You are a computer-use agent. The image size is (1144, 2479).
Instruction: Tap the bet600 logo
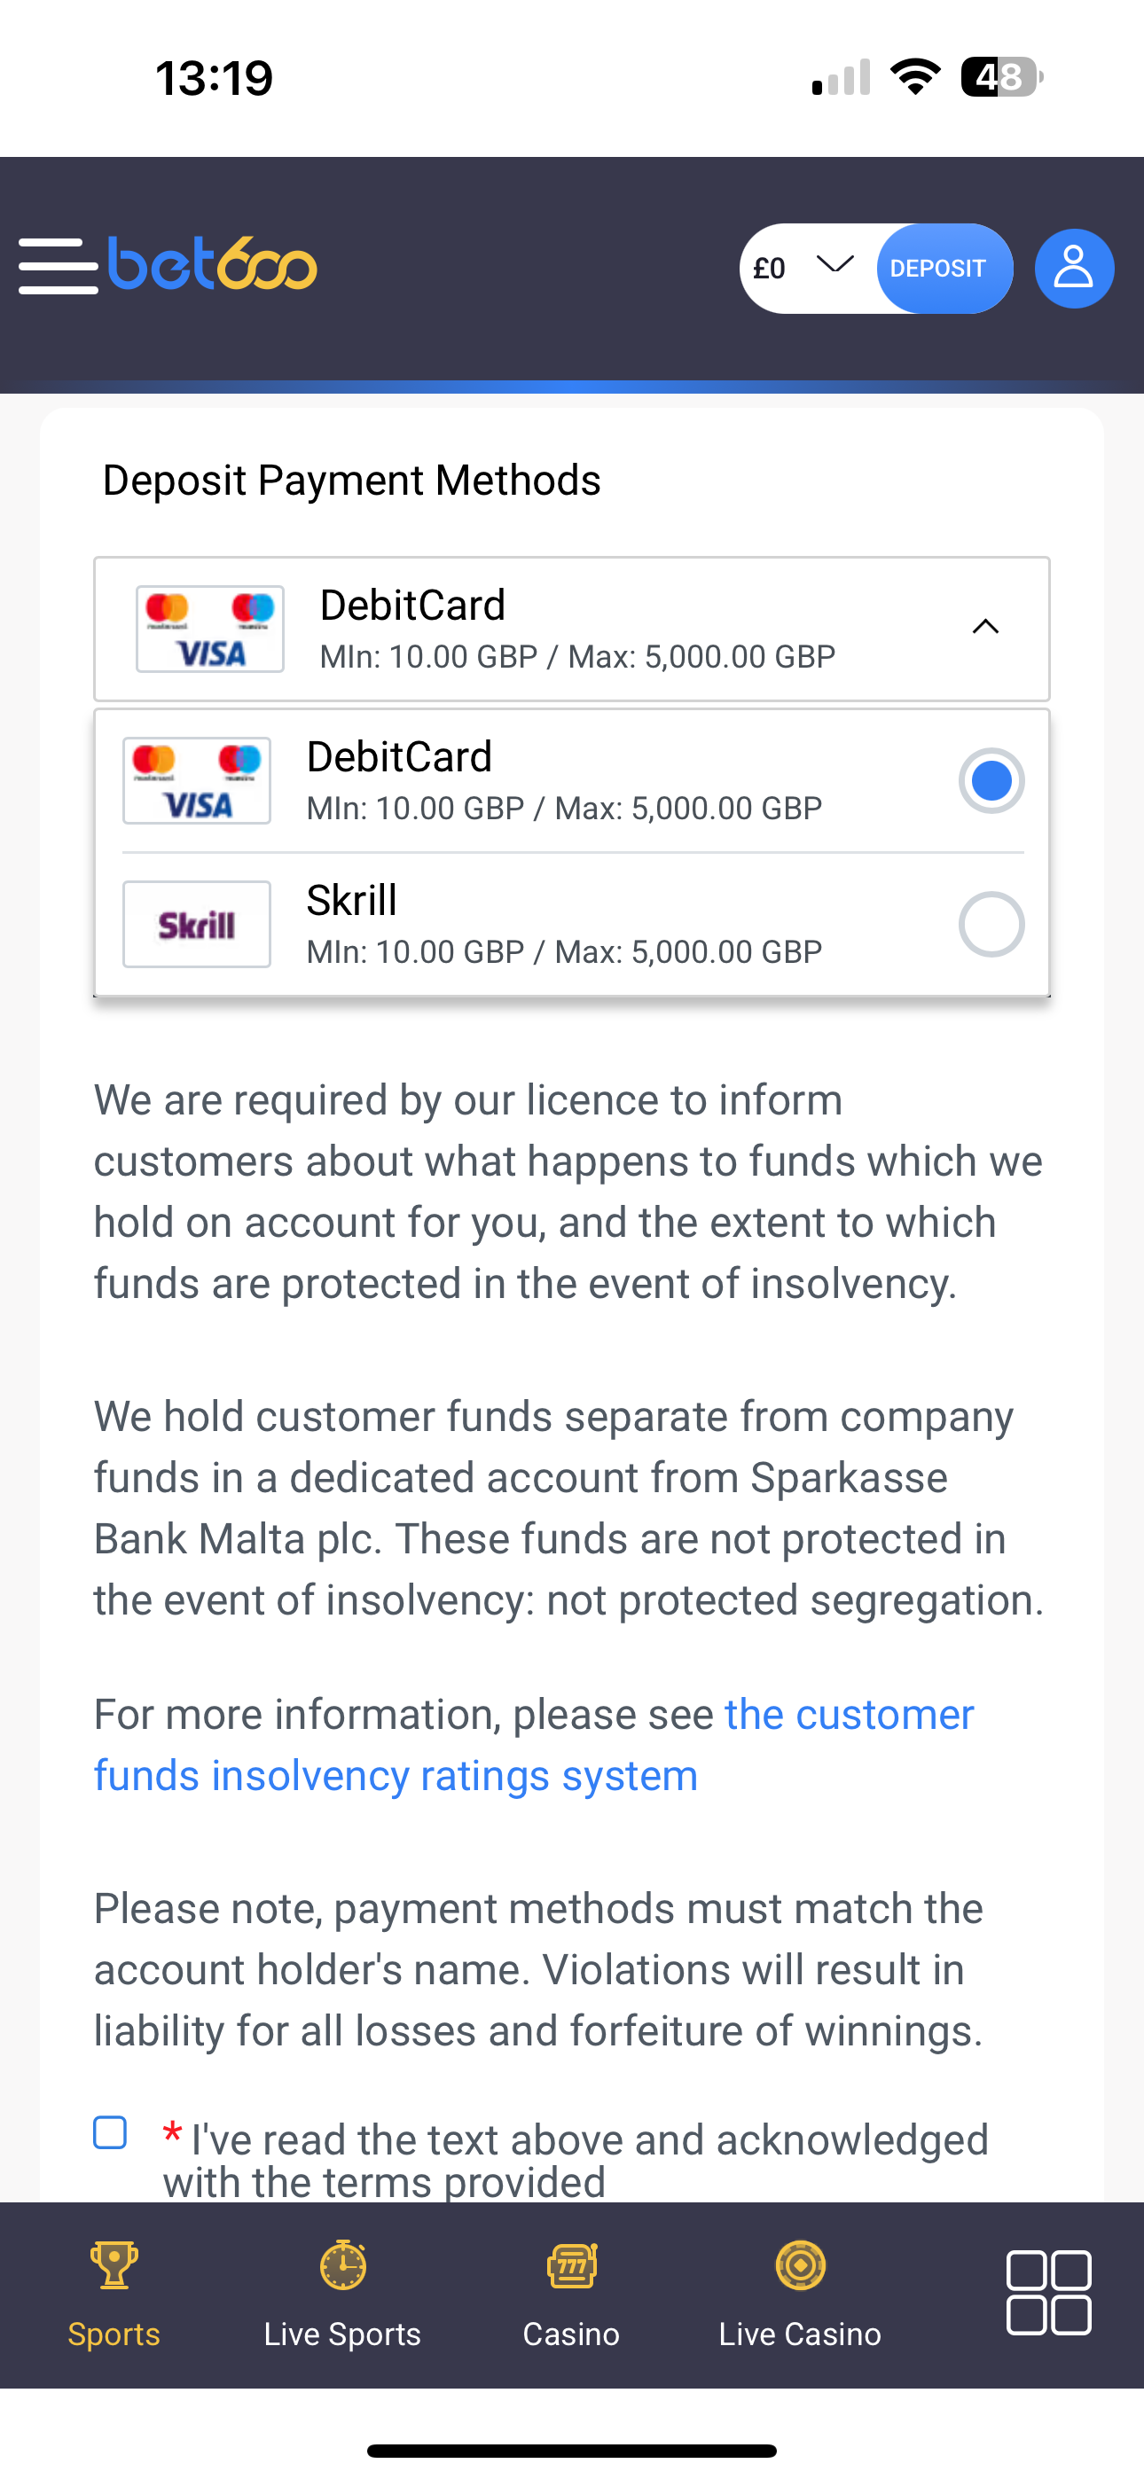point(213,263)
